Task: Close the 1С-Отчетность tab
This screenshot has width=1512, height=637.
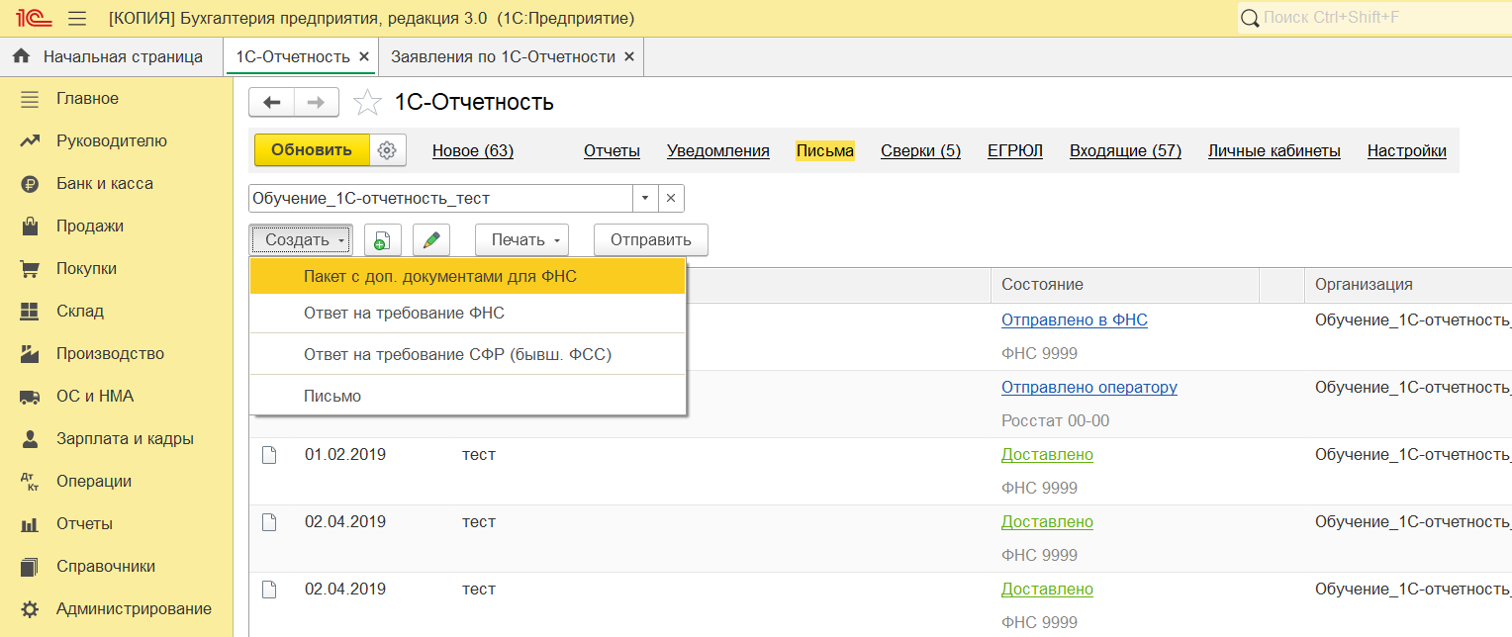Action: [x=364, y=57]
